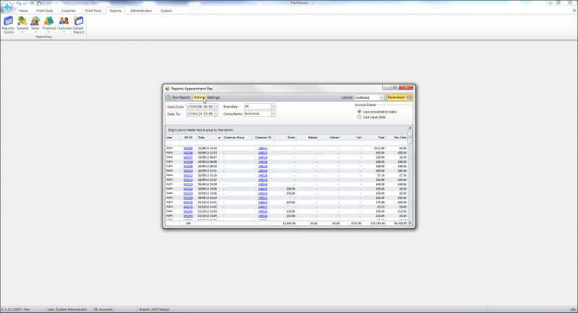The image size is (578, 313).
Task: Open the Actions menu
Action: (199, 97)
